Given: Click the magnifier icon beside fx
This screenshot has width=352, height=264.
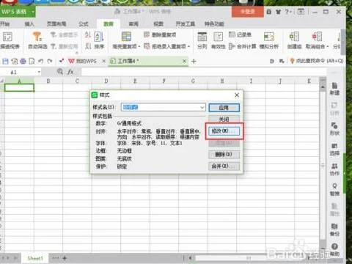Looking at the screenshot, I should click(x=60, y=72).
